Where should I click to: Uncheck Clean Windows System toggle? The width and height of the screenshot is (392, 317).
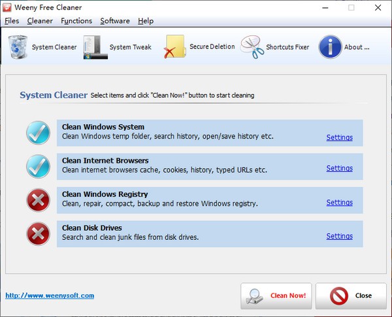tap(39, 133)
